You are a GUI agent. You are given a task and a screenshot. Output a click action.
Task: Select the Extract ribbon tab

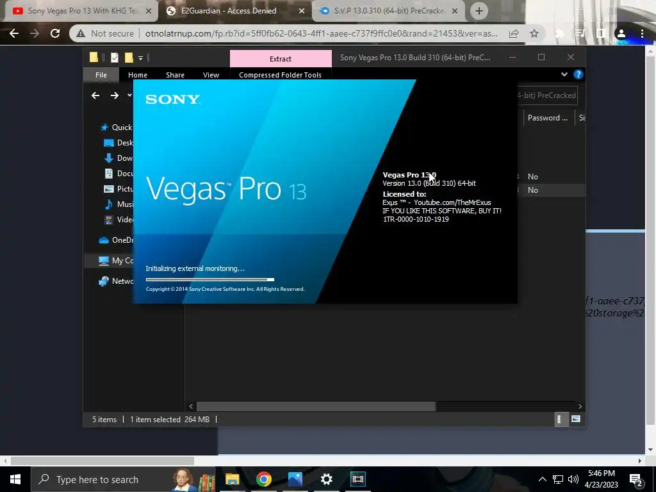pyautogui.click(x=281, y=58)
